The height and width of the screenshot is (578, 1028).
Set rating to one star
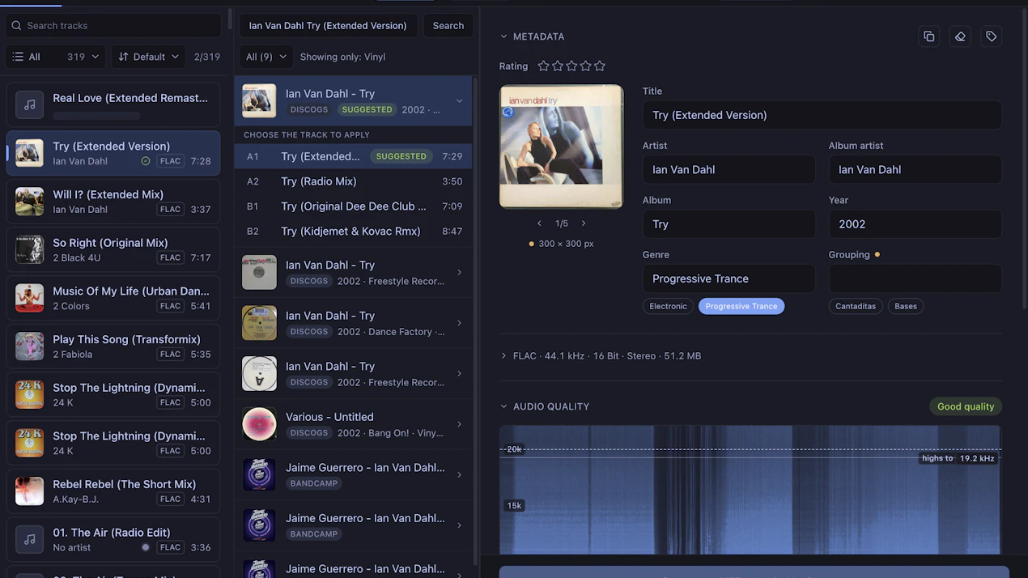click(544, 66)
